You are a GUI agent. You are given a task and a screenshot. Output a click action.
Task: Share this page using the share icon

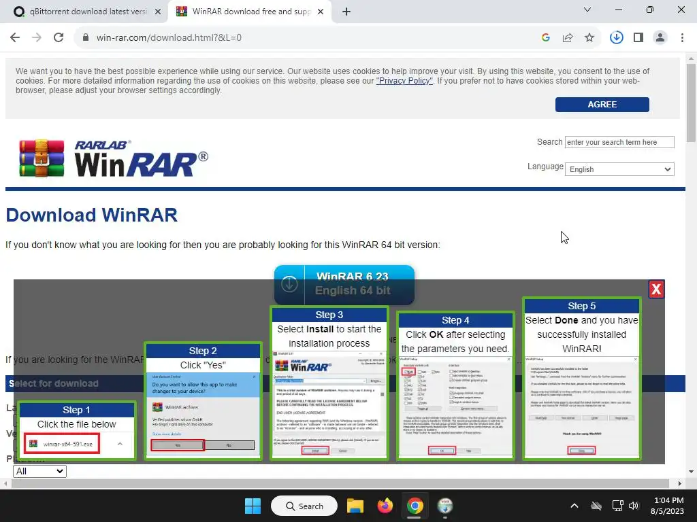[x=568, y=37]
